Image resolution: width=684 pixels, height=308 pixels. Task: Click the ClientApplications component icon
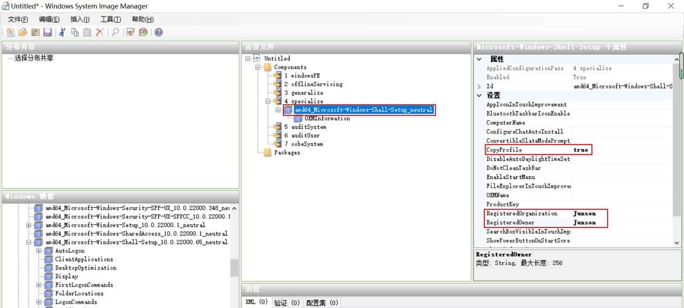49,259
